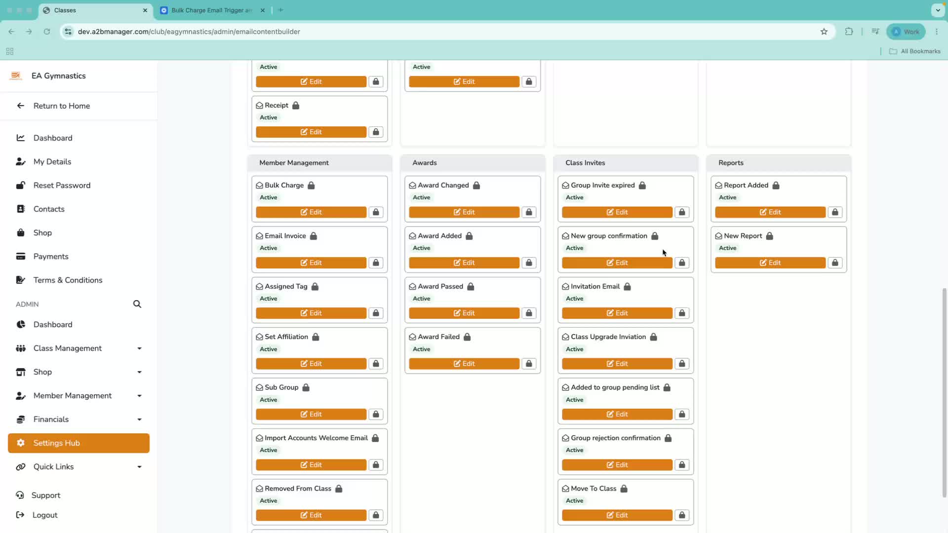
Task: Expand Financials dropdown arrow
Action: click(x=139, y=419)
